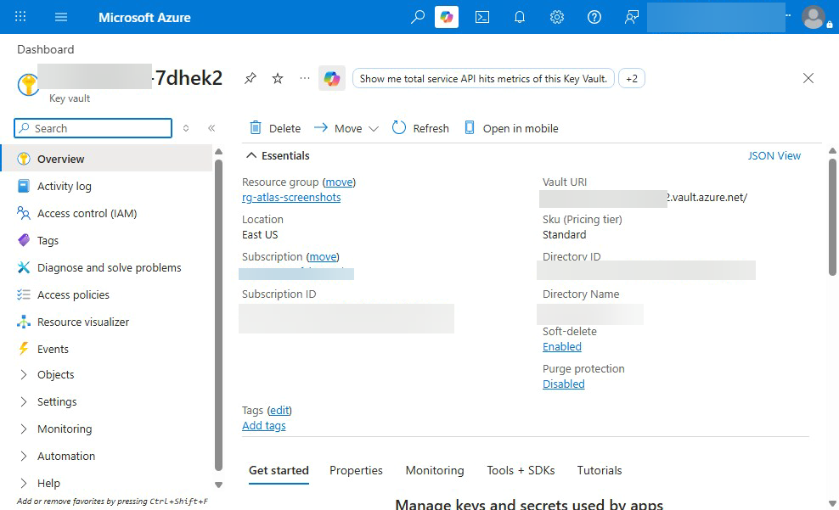Image resolution: width=839 pixels, height=510 pixels.
Task: Open portal settings gear
Action: [557, 17]
